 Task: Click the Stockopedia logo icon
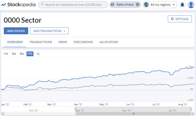3,5
